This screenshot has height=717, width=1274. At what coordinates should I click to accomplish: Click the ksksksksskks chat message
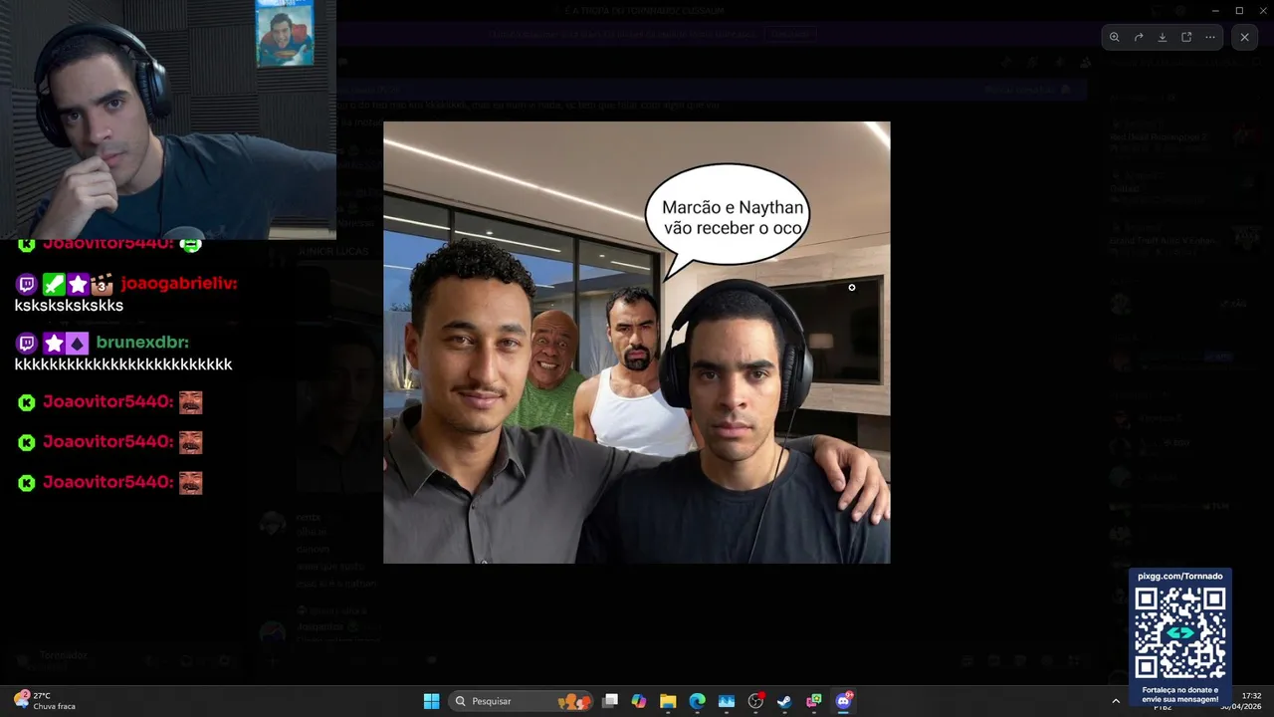click(69, 306)
